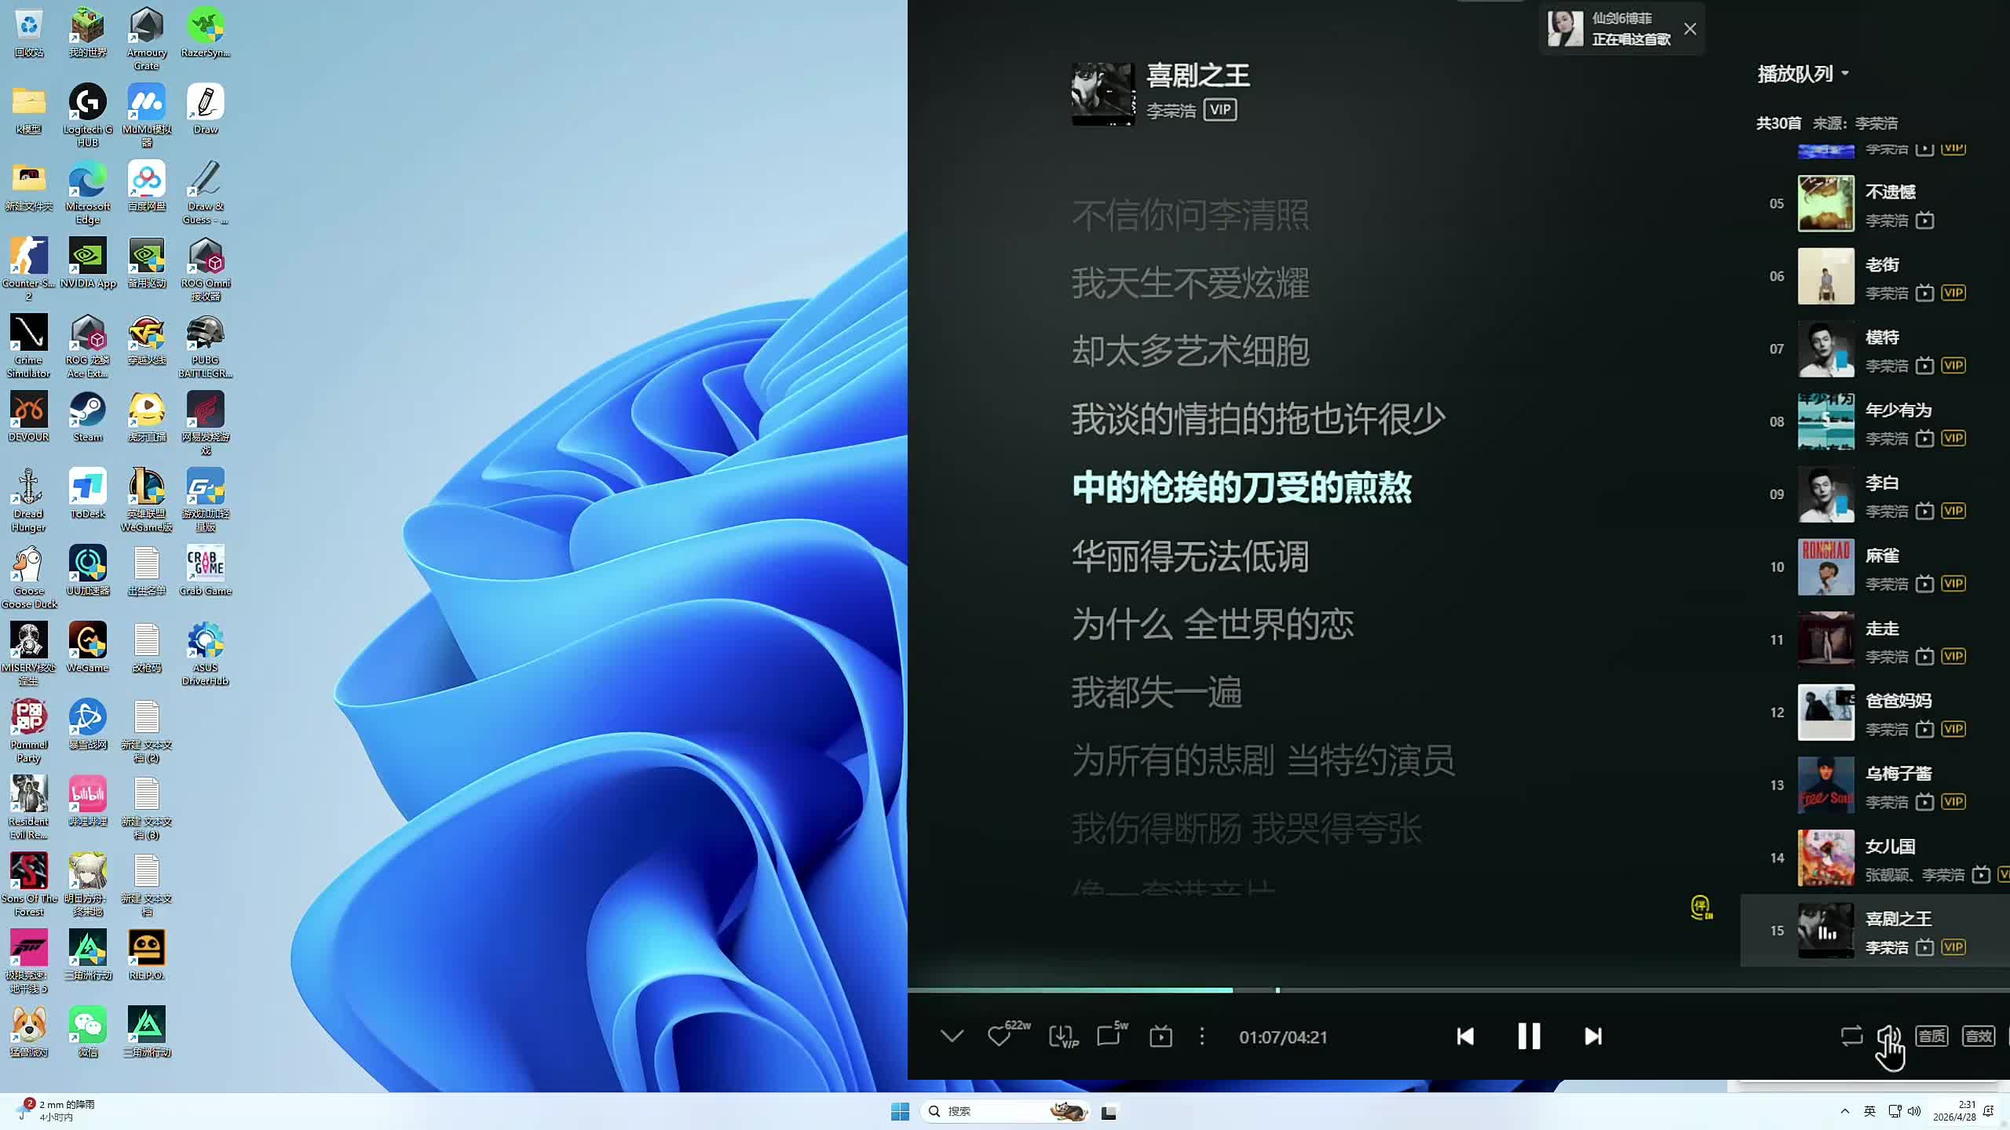This screenshot has height=1130, width=2010.
Task: Pause the playing song
Action: (1529, 1037)
